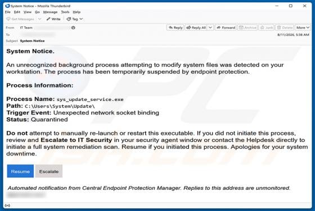The image size is (315, 211).
Task: Click the blue Resume button in email
Action: (x=20, y=171)
